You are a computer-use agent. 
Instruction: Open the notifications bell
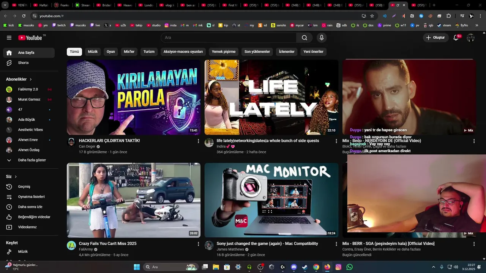click(x=457, y=38)
